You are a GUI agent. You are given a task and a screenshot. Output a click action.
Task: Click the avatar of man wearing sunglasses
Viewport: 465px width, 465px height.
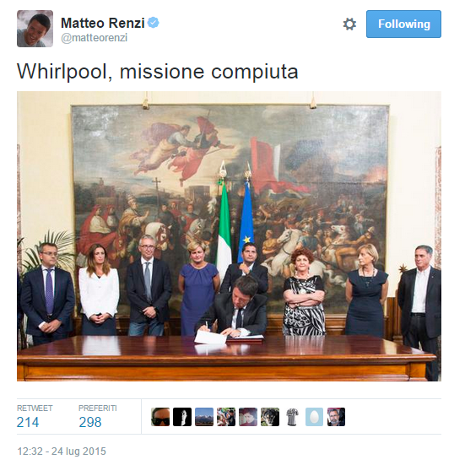(160, 417)
